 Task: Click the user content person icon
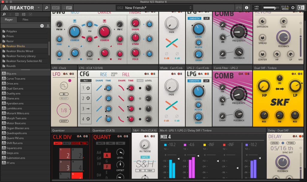coord(48,26)
